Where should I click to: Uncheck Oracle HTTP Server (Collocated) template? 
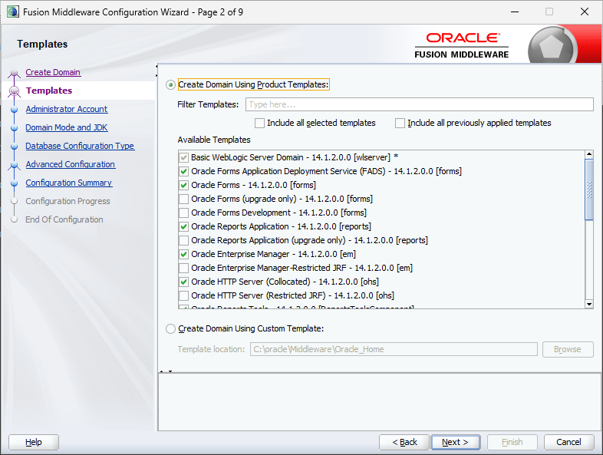[x=184, y=282]
